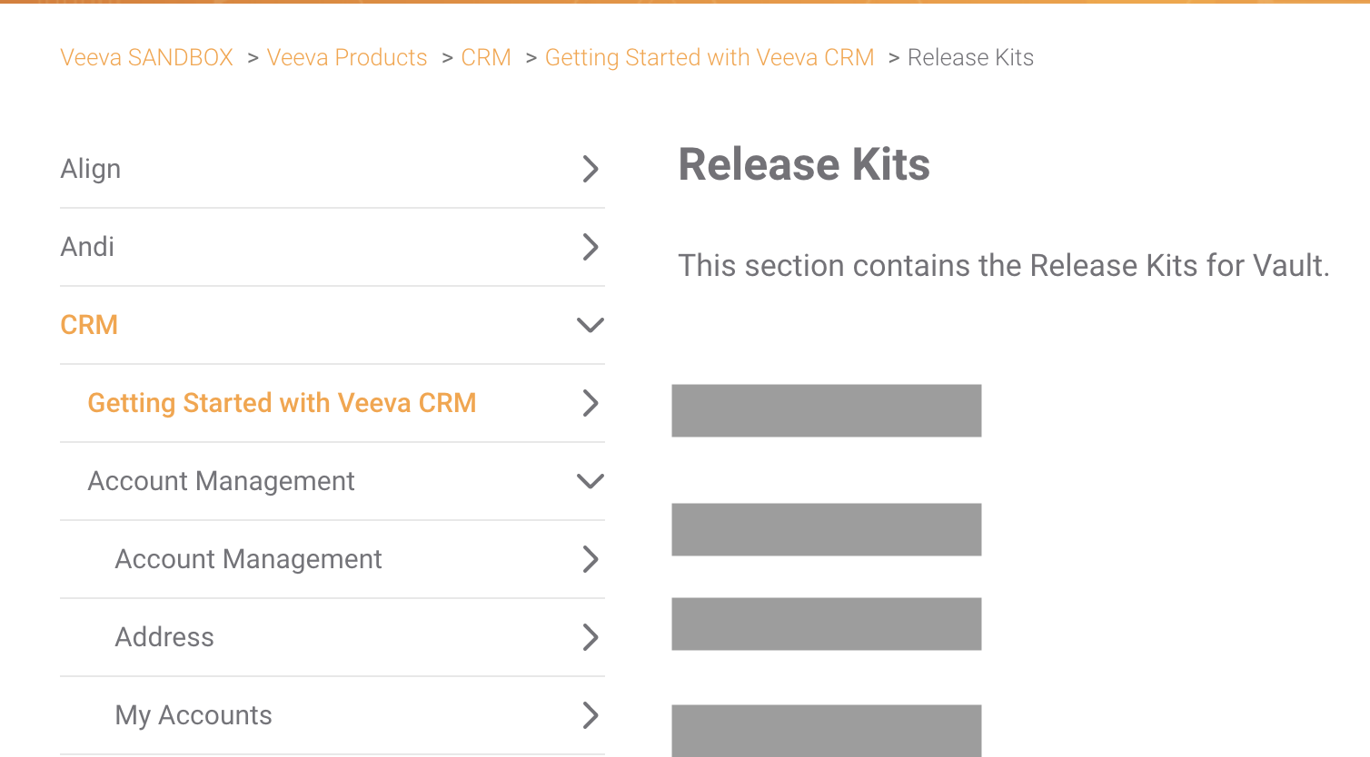
Task: Click the second gray placeholder block
Action: point(826,529)
